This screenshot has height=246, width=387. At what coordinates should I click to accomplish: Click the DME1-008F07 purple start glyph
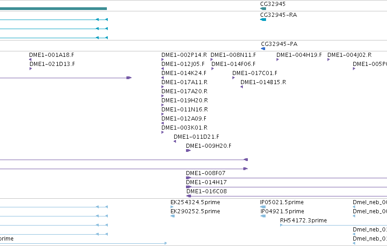click(x=189, y=178)
